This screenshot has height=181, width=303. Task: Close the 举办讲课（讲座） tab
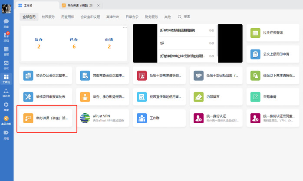click(x=98, y=5)
